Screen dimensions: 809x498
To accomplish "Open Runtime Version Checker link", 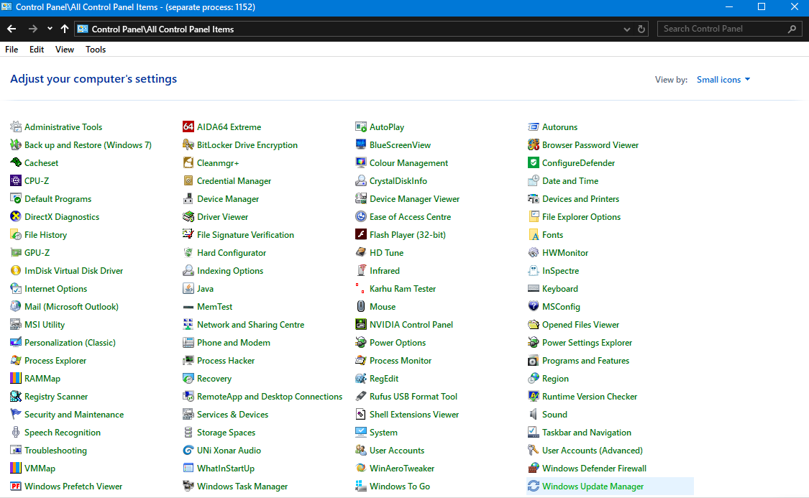I will pyautogui.click(x=590, y=397).
